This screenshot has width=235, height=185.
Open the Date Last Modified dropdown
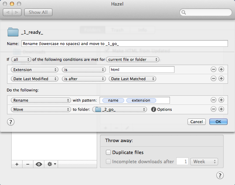click(x=34, y=79)
